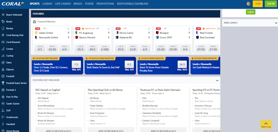The width and height of the screenshot is (278, 132).
Task: Select Como 1907 away odds 9/4
Action: point(185,48)
